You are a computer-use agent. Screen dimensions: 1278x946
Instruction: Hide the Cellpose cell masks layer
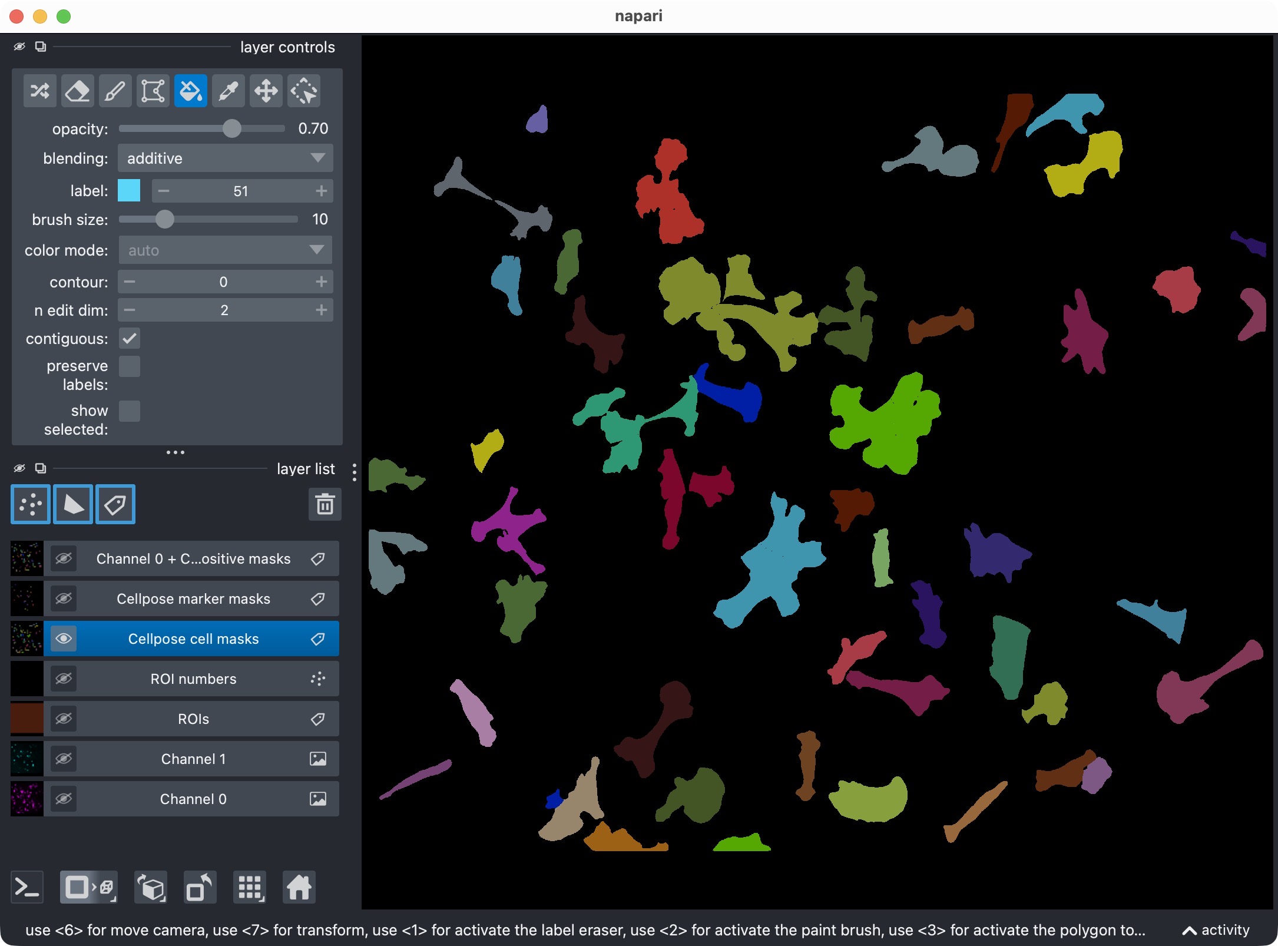click(x=64, y=639)
